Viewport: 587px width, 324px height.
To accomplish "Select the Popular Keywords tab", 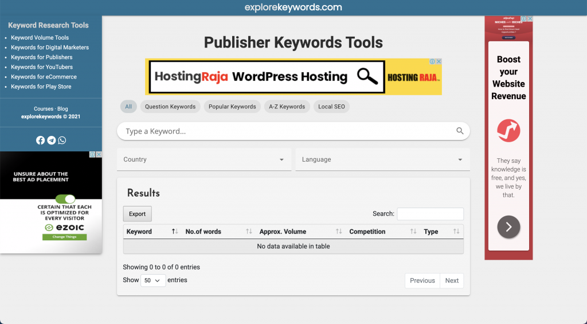I will (x=232, y=107).
